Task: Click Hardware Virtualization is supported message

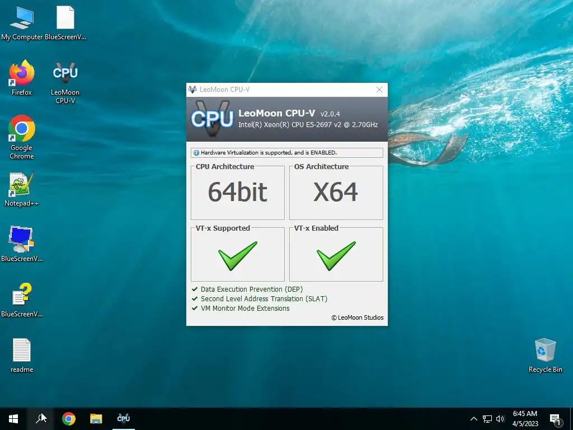Action: [x=269, y=153]
